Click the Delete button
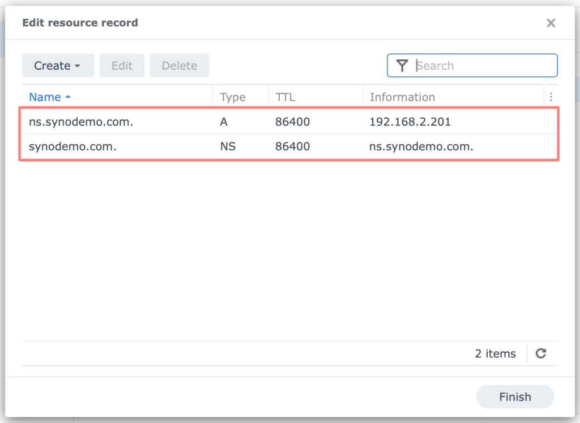 [179, 66]
